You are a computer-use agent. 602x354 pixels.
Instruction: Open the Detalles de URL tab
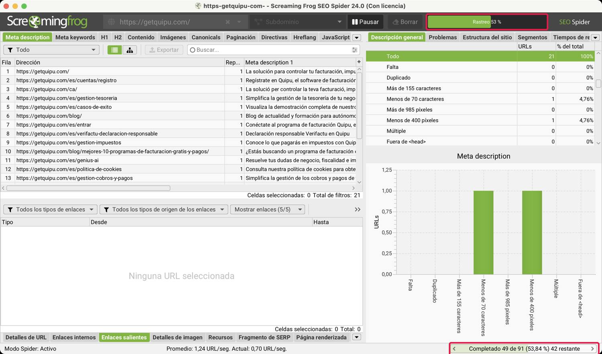[x=26, y=337]
